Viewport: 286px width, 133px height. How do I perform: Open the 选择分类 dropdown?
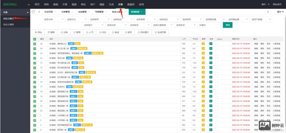pos(54,19)
